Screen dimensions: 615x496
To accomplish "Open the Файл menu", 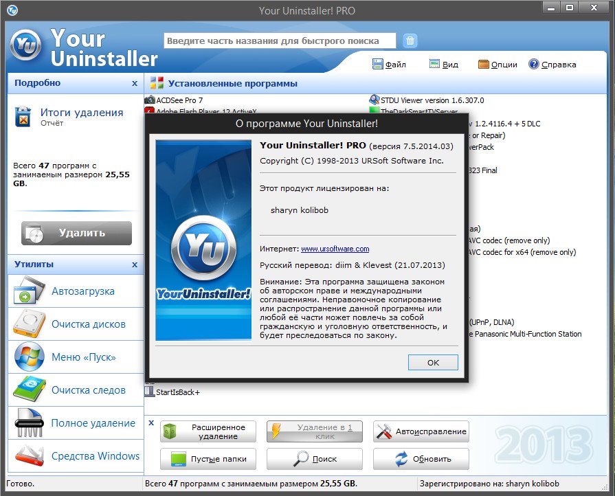I will click(x=389, y=65).
